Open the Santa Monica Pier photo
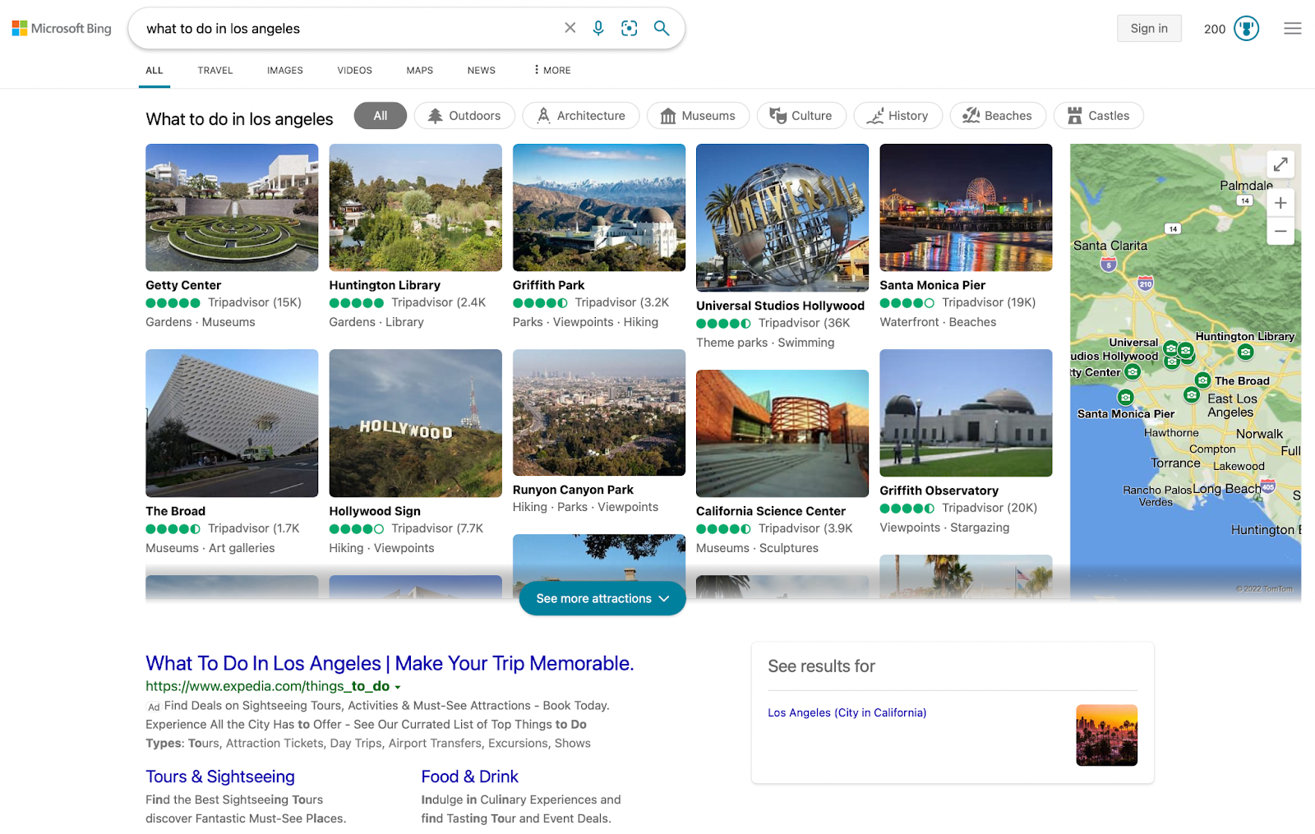Image resolution: width=1315 pixels, height=834 pixels. tap(966, 207)
